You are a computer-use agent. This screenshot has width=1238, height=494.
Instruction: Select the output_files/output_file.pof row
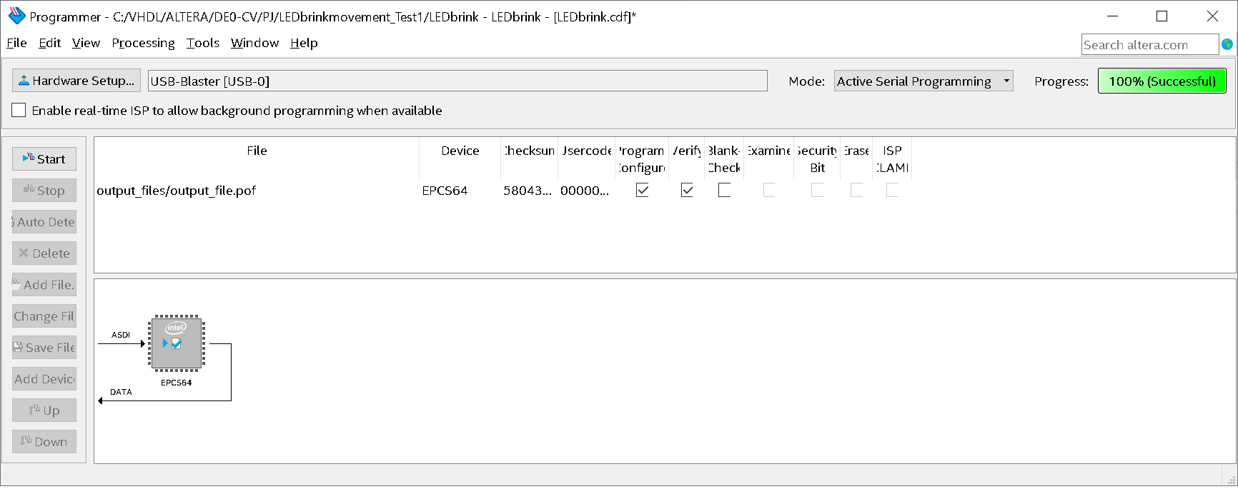(503, 191)
